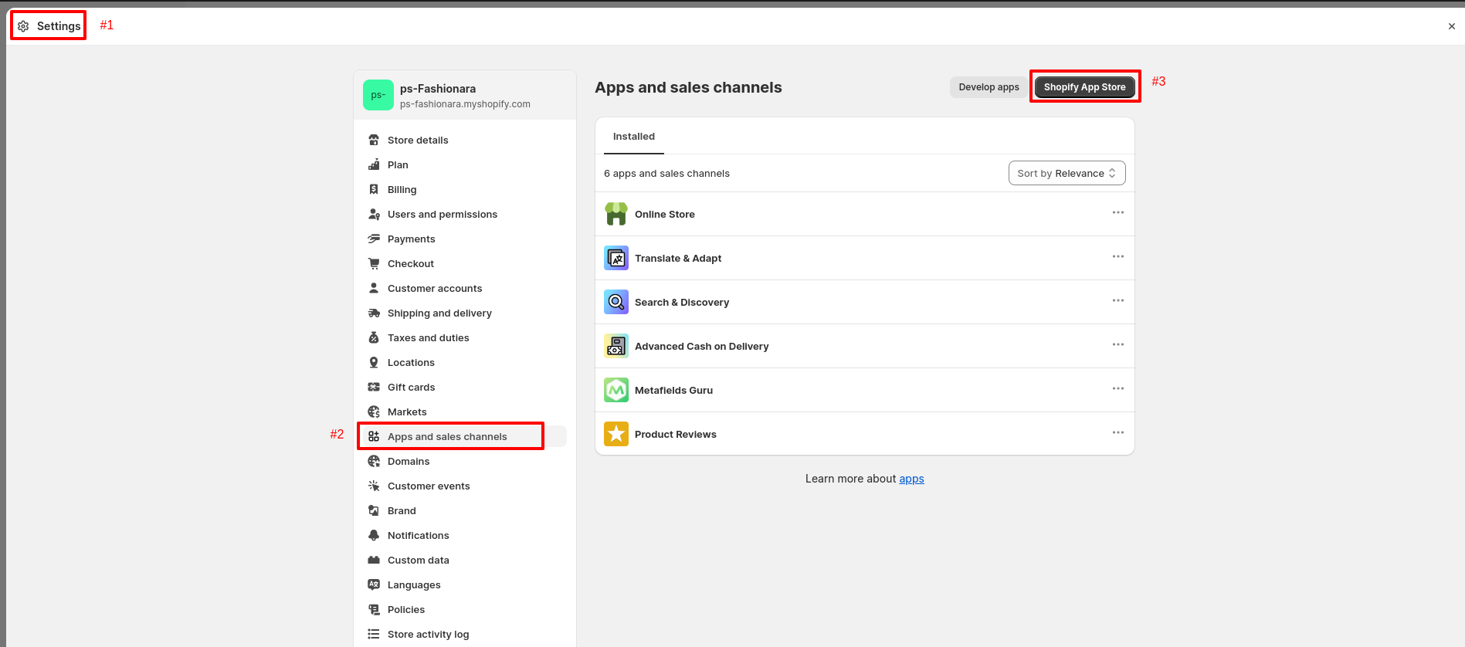Viewport: 1465px width, 647px height.
Task: Click the Develop apps button
Action: pos(989,87)
